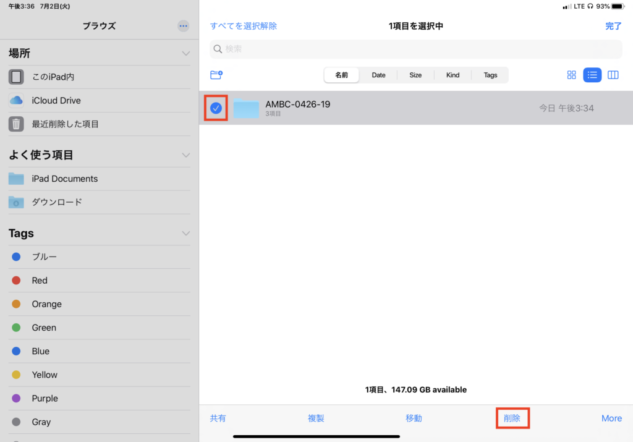The width and height of the screenshot is (633, 442).
Task: Sort by 名前 tab
Action: click(x=341, y=75)
